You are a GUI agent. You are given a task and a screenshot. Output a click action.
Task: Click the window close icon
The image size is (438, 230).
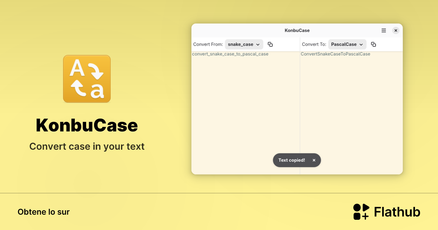click(396, 30)
